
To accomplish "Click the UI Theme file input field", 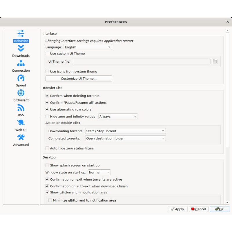I will point(141,61).
